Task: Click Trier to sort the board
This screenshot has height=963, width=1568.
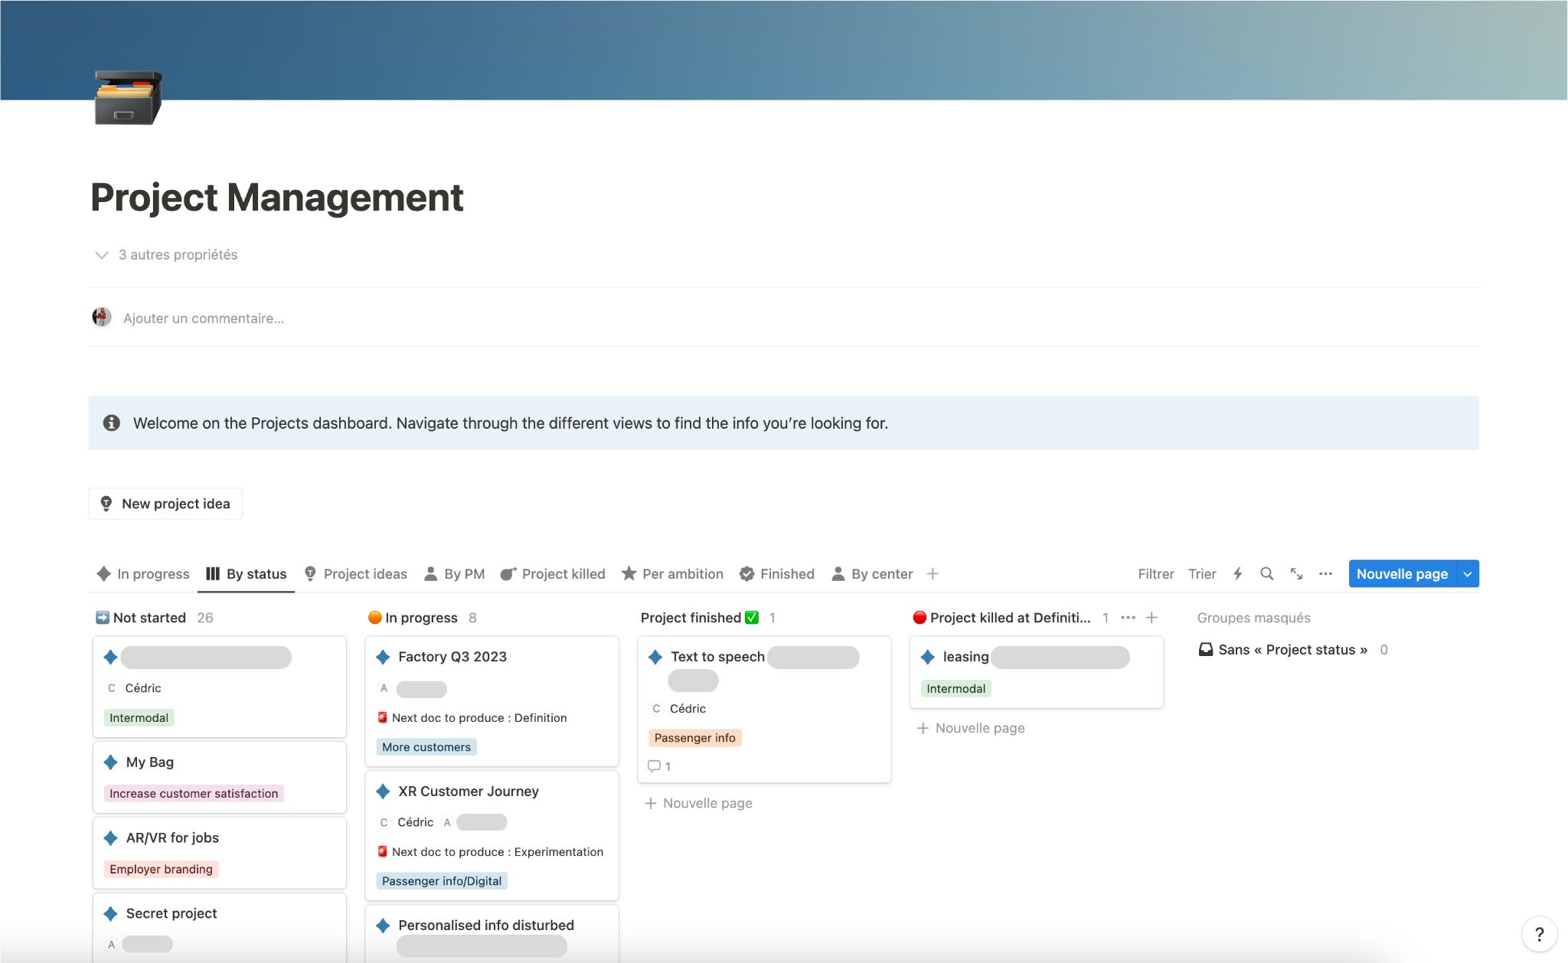Action: click(1202, 574)
